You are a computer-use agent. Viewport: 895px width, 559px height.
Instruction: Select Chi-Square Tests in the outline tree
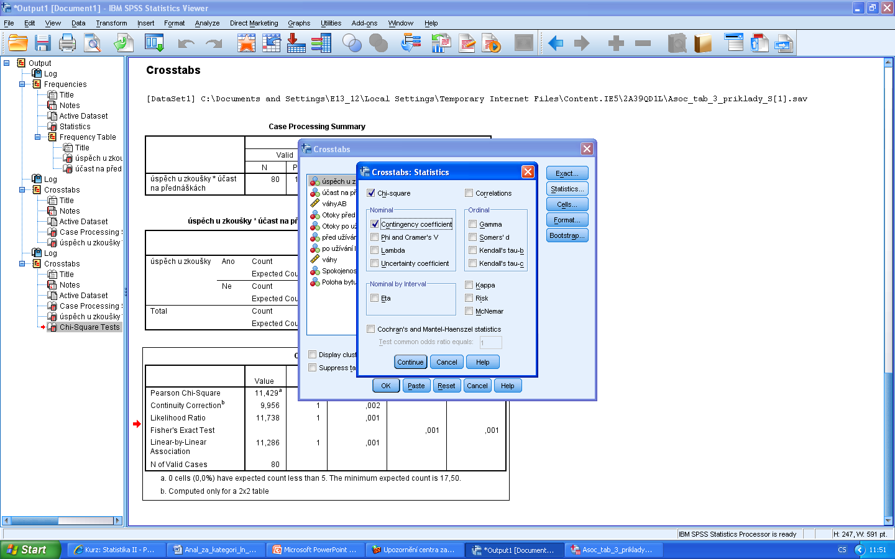[x=89, y=327]
